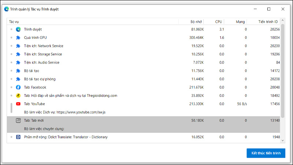The height and width of the screenshot is (165, 293).
Task: Close the browser task manager window
Action: click(x=283, y=9)
